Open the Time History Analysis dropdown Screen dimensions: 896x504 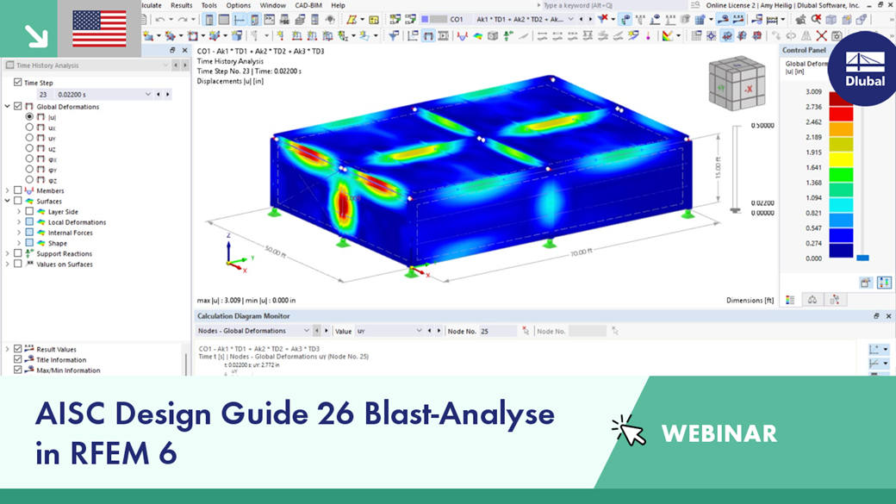(165, 65)
